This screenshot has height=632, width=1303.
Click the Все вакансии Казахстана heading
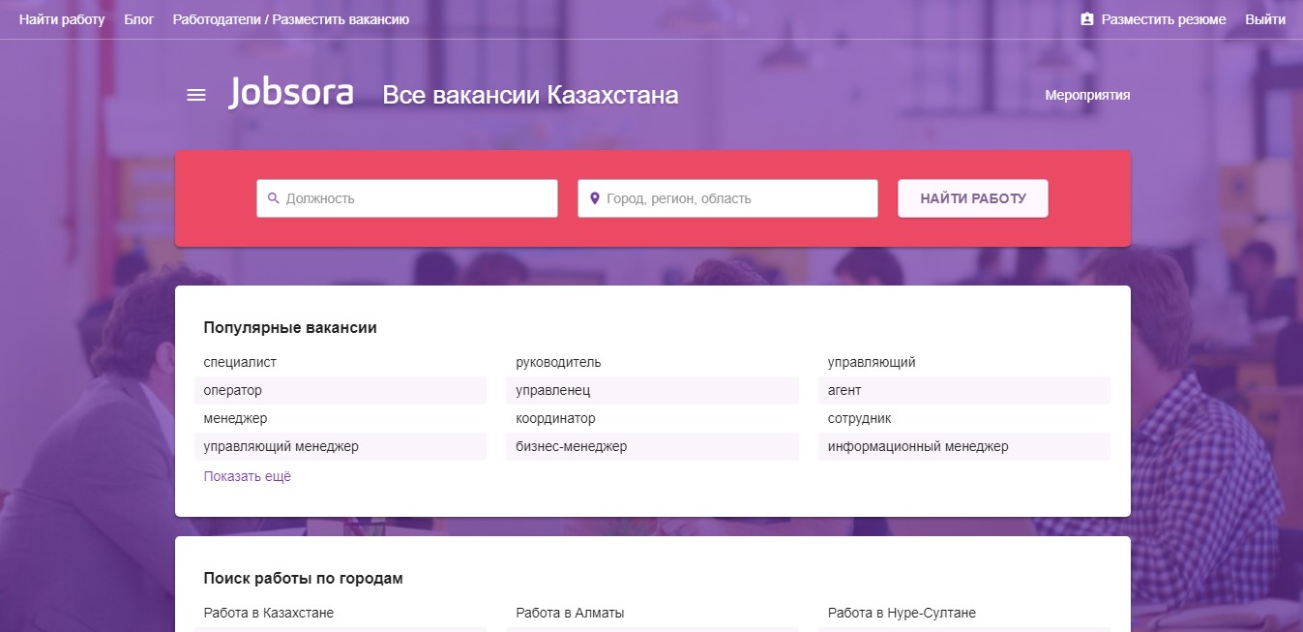(x=530, y=95)
